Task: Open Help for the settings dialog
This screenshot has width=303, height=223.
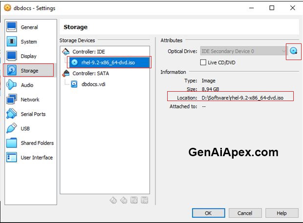Action: (282, 213)
